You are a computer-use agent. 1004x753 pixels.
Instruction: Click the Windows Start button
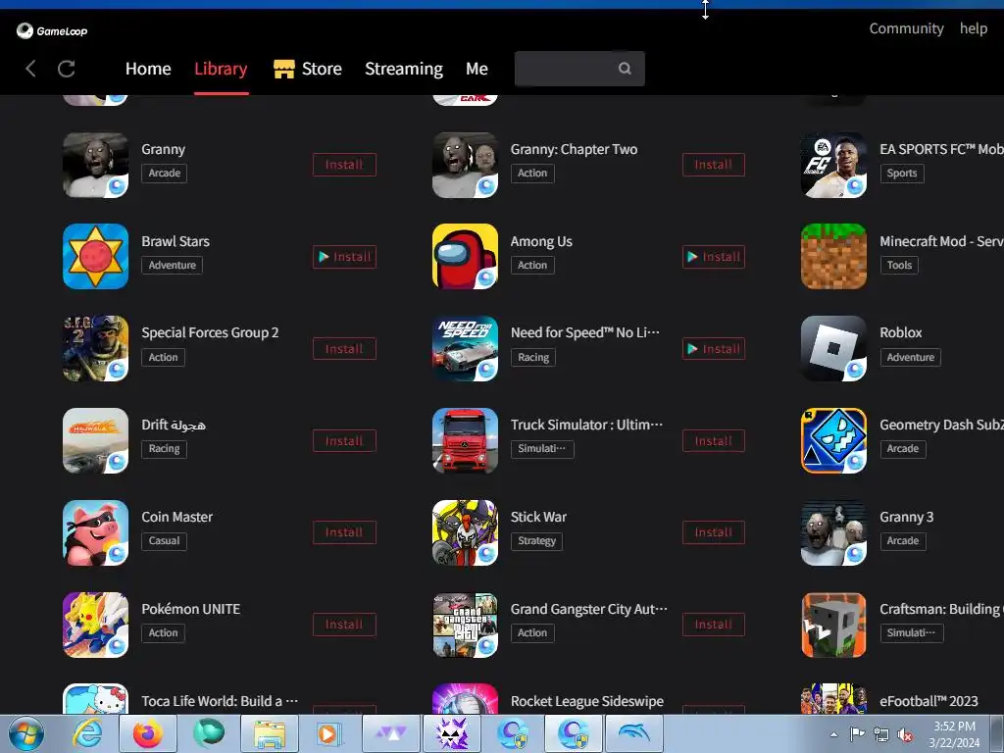[x=26, y=733]
